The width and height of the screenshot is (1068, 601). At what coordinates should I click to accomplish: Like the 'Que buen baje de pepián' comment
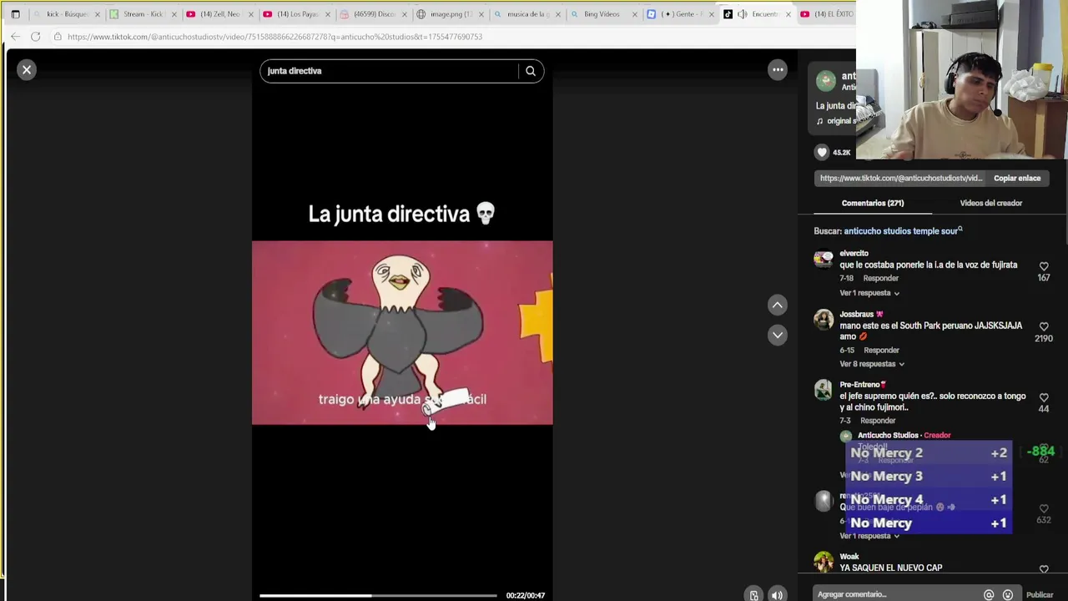1044,508
